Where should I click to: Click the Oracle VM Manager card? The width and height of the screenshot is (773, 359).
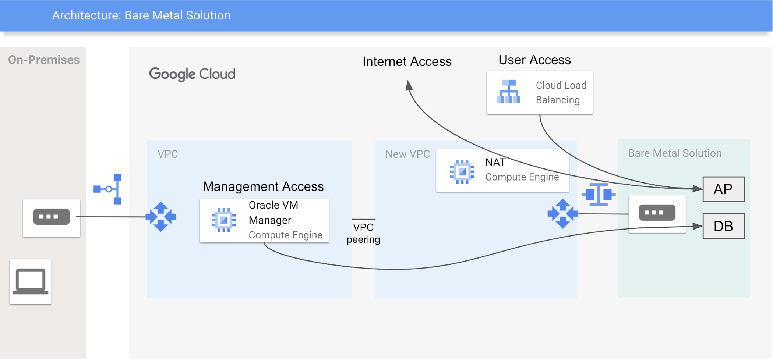(x=264, y=221)
